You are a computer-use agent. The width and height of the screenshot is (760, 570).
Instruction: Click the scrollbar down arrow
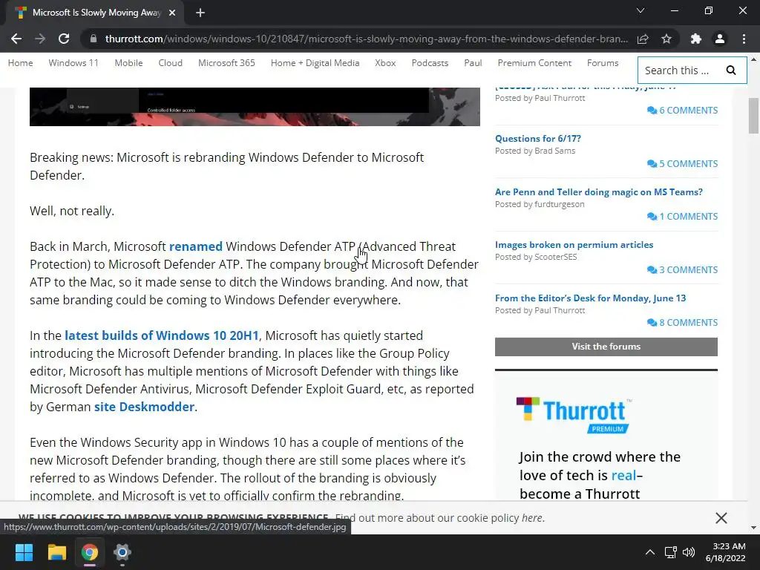coord(753,528)
